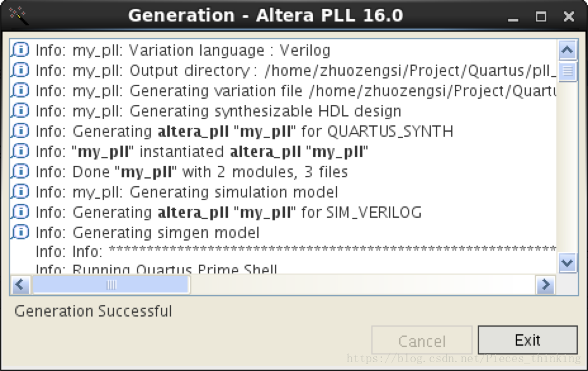Click the disabled Cancel button
This screenshot has height=371, width=588.
coord(422,341)
